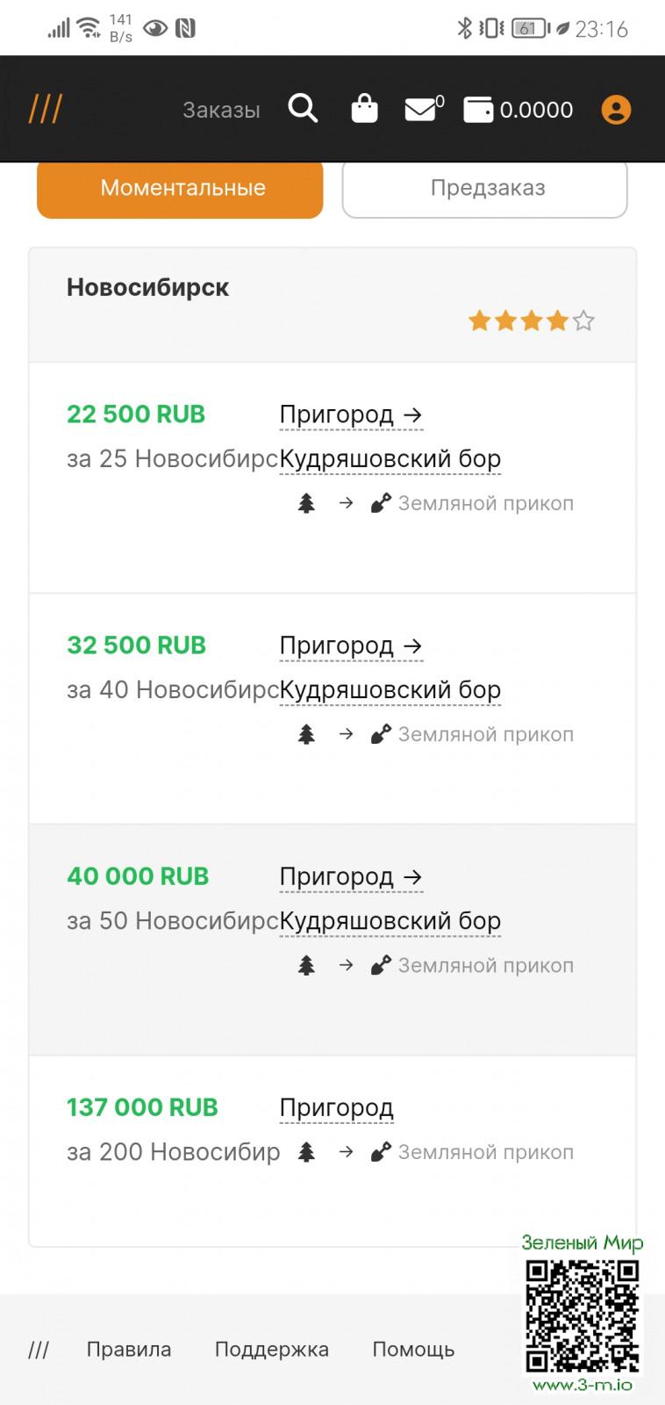
Task: Switch to the Предзаказ tab
Action: tap(485, 188)
